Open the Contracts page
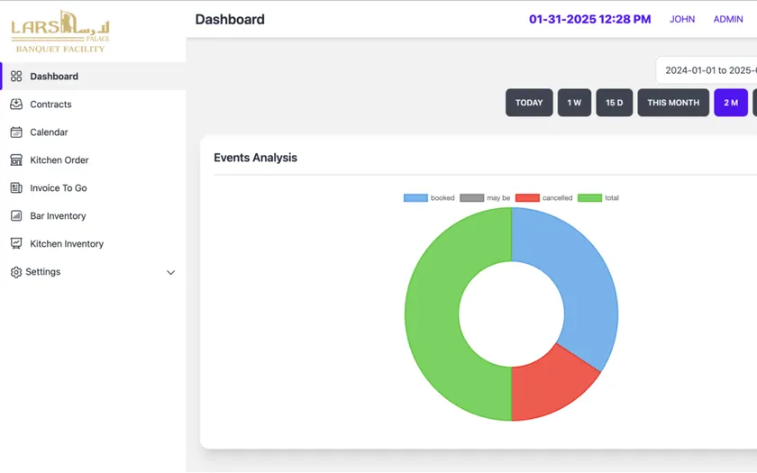Viewport: 757px width, 473px height. click(x=93, y=105)
